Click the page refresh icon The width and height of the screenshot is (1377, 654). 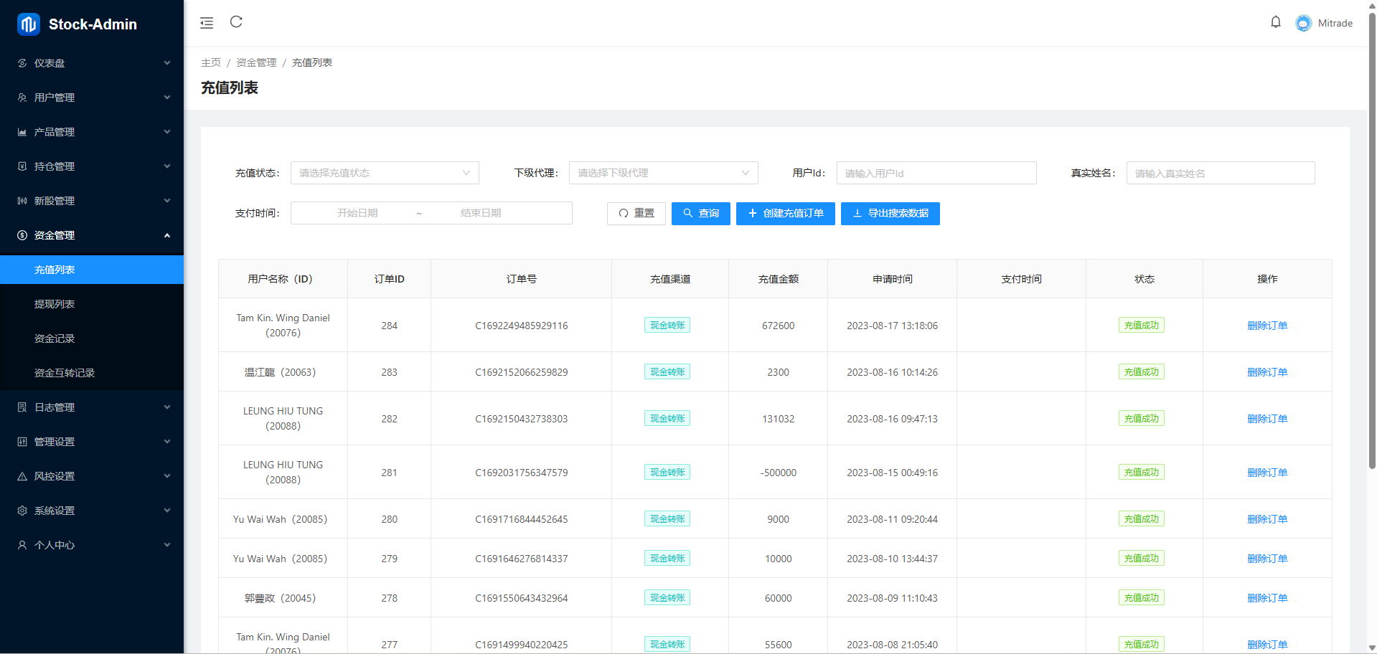236,22
